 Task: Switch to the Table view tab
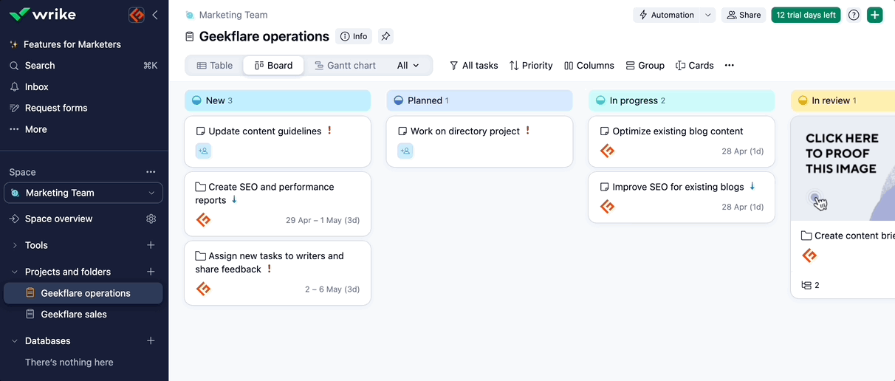tap(215, 66)
